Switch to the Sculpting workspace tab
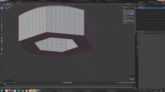Screen dimensions: 165x92 (x=26, y=2)
